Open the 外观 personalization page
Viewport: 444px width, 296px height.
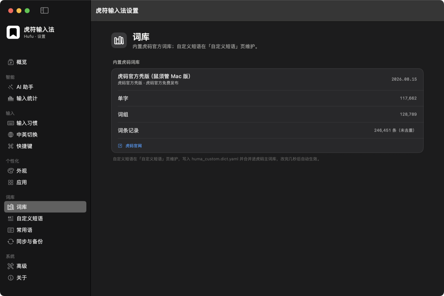(45, 171)
